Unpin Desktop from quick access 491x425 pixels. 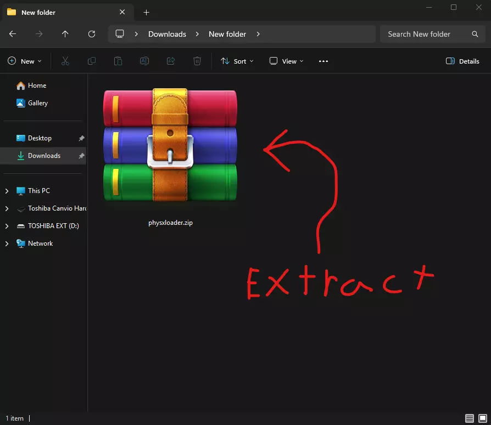pyautogui.click(x=81, y=138)
